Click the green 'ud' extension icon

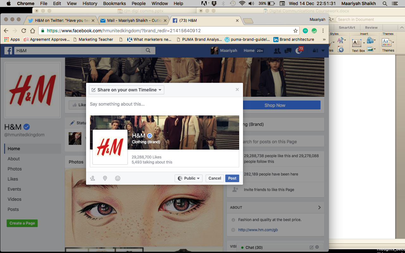click(x=314, y=31)
